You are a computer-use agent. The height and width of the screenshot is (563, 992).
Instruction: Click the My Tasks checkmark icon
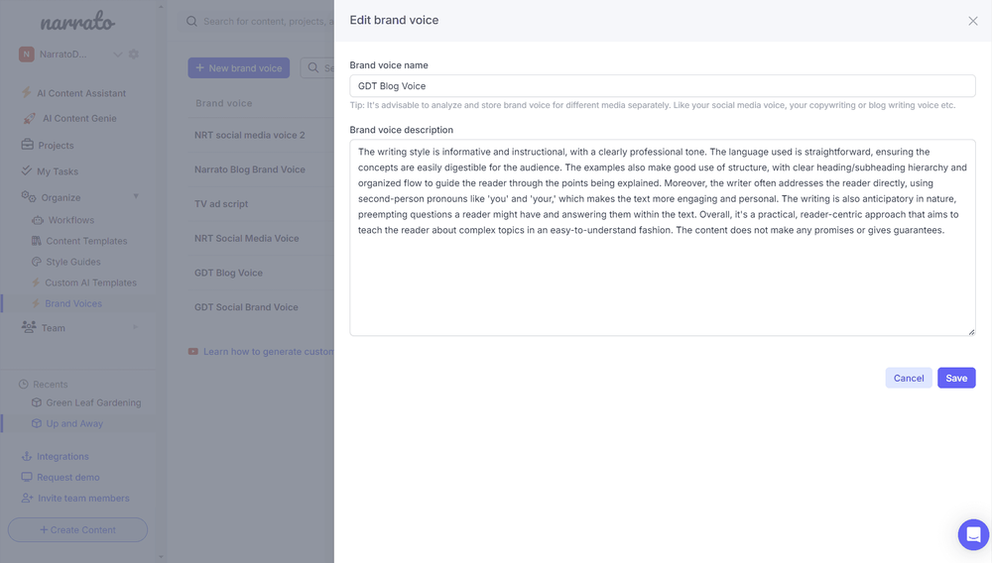point(27,170)
